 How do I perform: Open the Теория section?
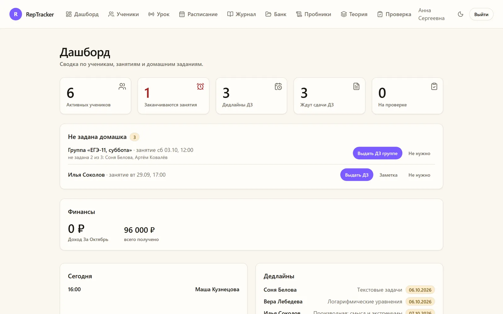(354, 14)
